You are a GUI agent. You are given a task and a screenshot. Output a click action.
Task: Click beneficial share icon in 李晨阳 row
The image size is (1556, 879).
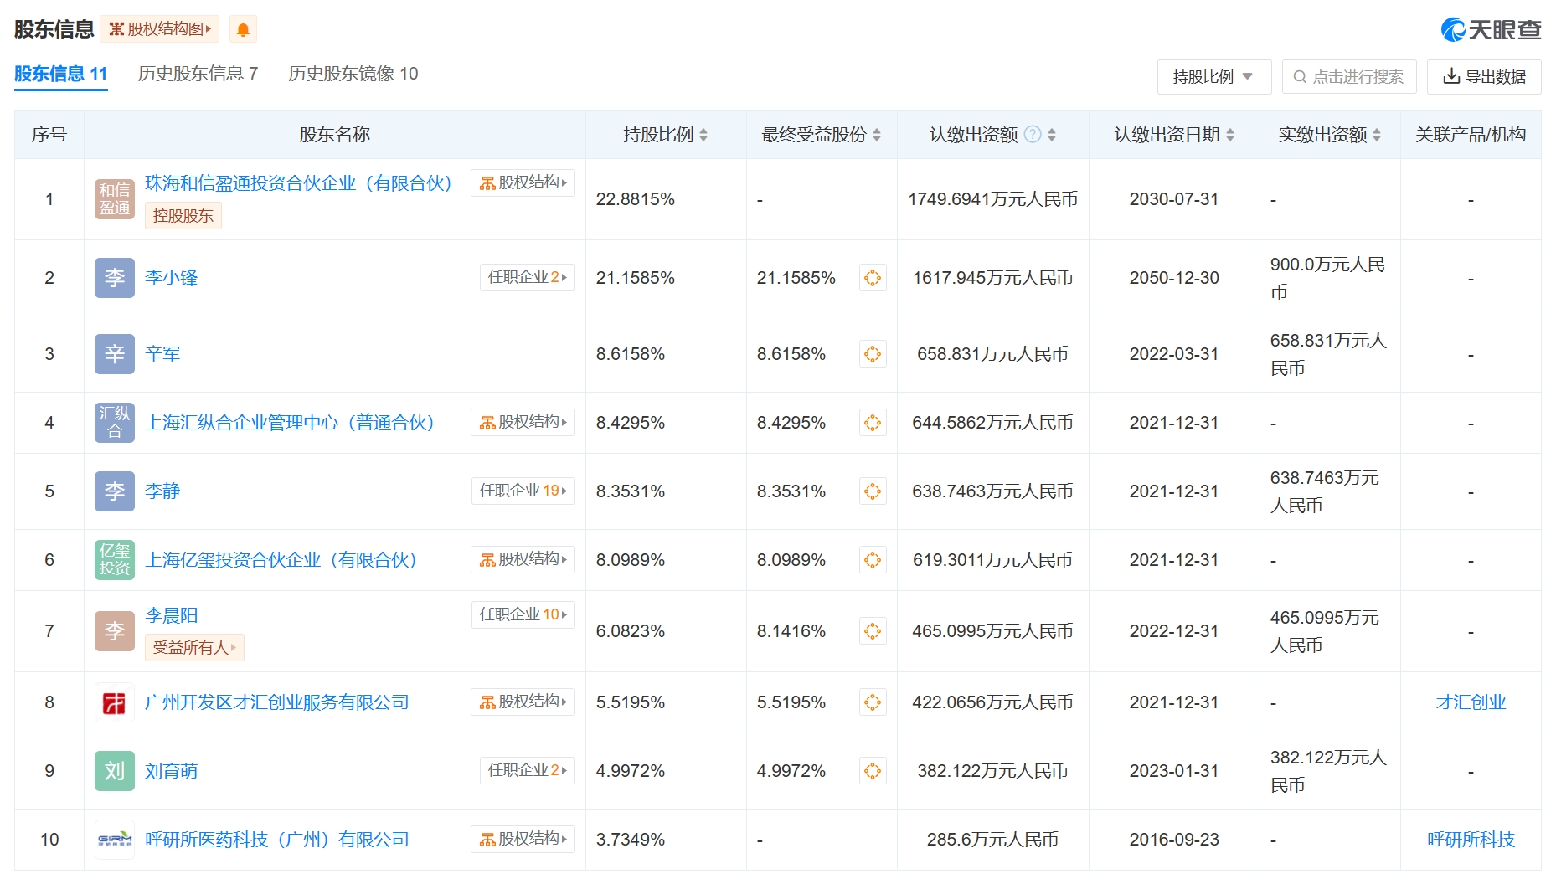pos(873,631)
